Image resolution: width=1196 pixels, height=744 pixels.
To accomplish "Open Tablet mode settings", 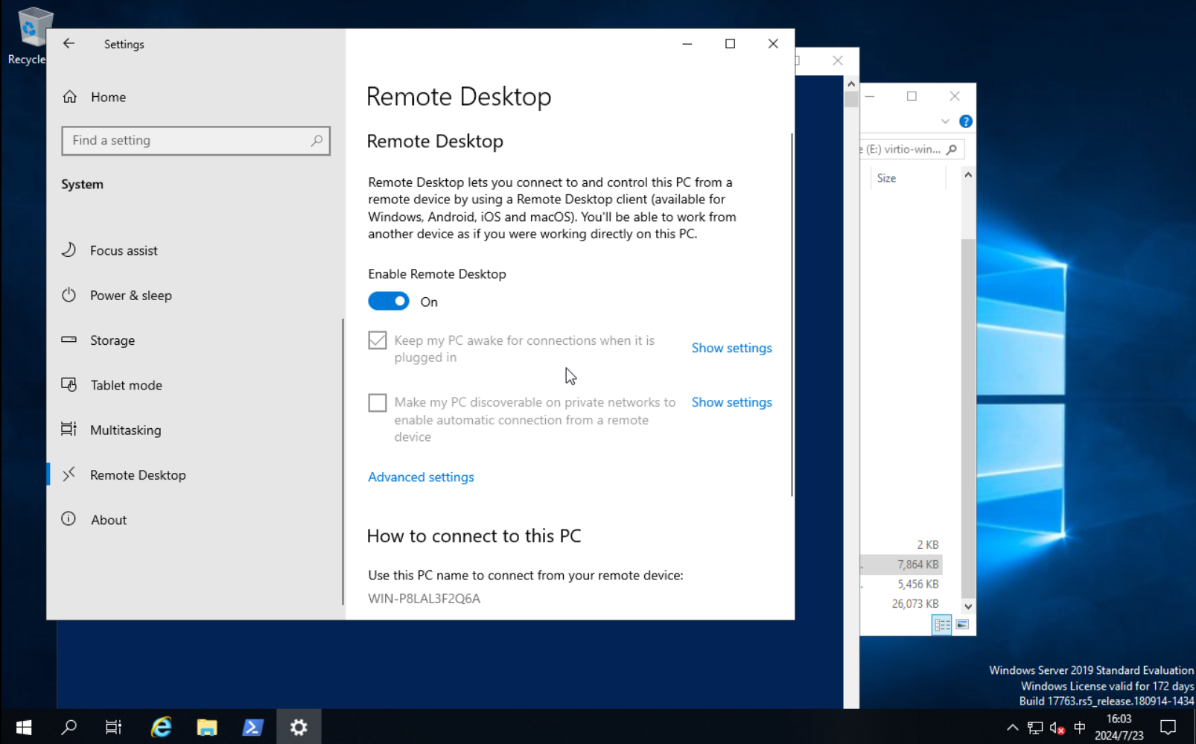I will point(126,385).
